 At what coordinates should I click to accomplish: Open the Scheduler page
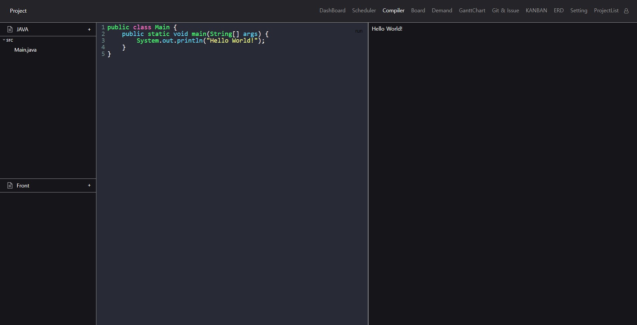[x=364, y=10]
